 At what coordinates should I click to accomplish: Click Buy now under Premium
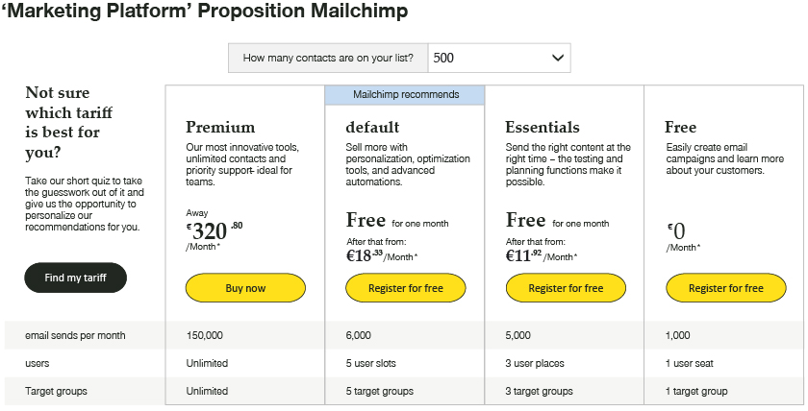coord(245,288)
